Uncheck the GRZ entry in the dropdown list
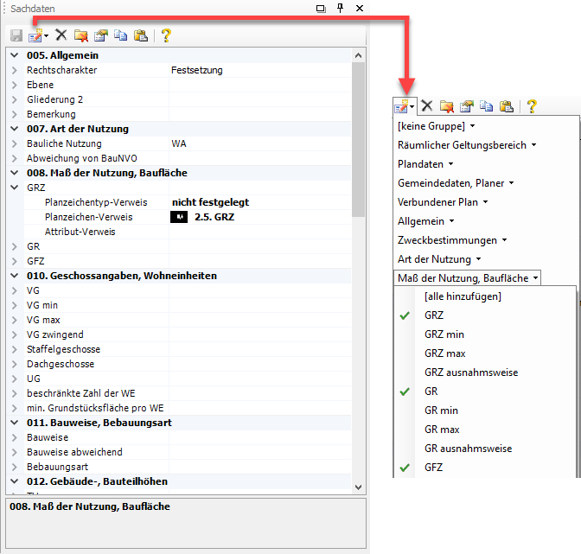 point(433,315)
